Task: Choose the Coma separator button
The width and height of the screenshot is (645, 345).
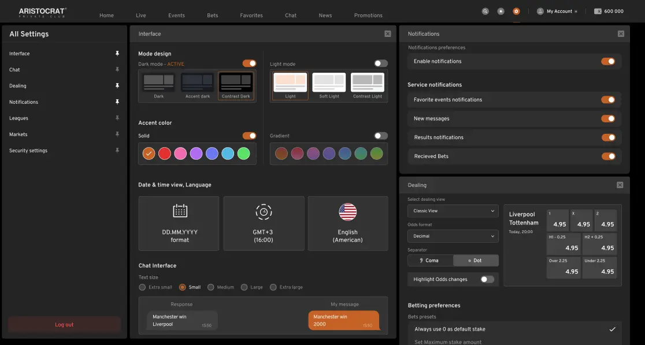Action: [430, 261]
